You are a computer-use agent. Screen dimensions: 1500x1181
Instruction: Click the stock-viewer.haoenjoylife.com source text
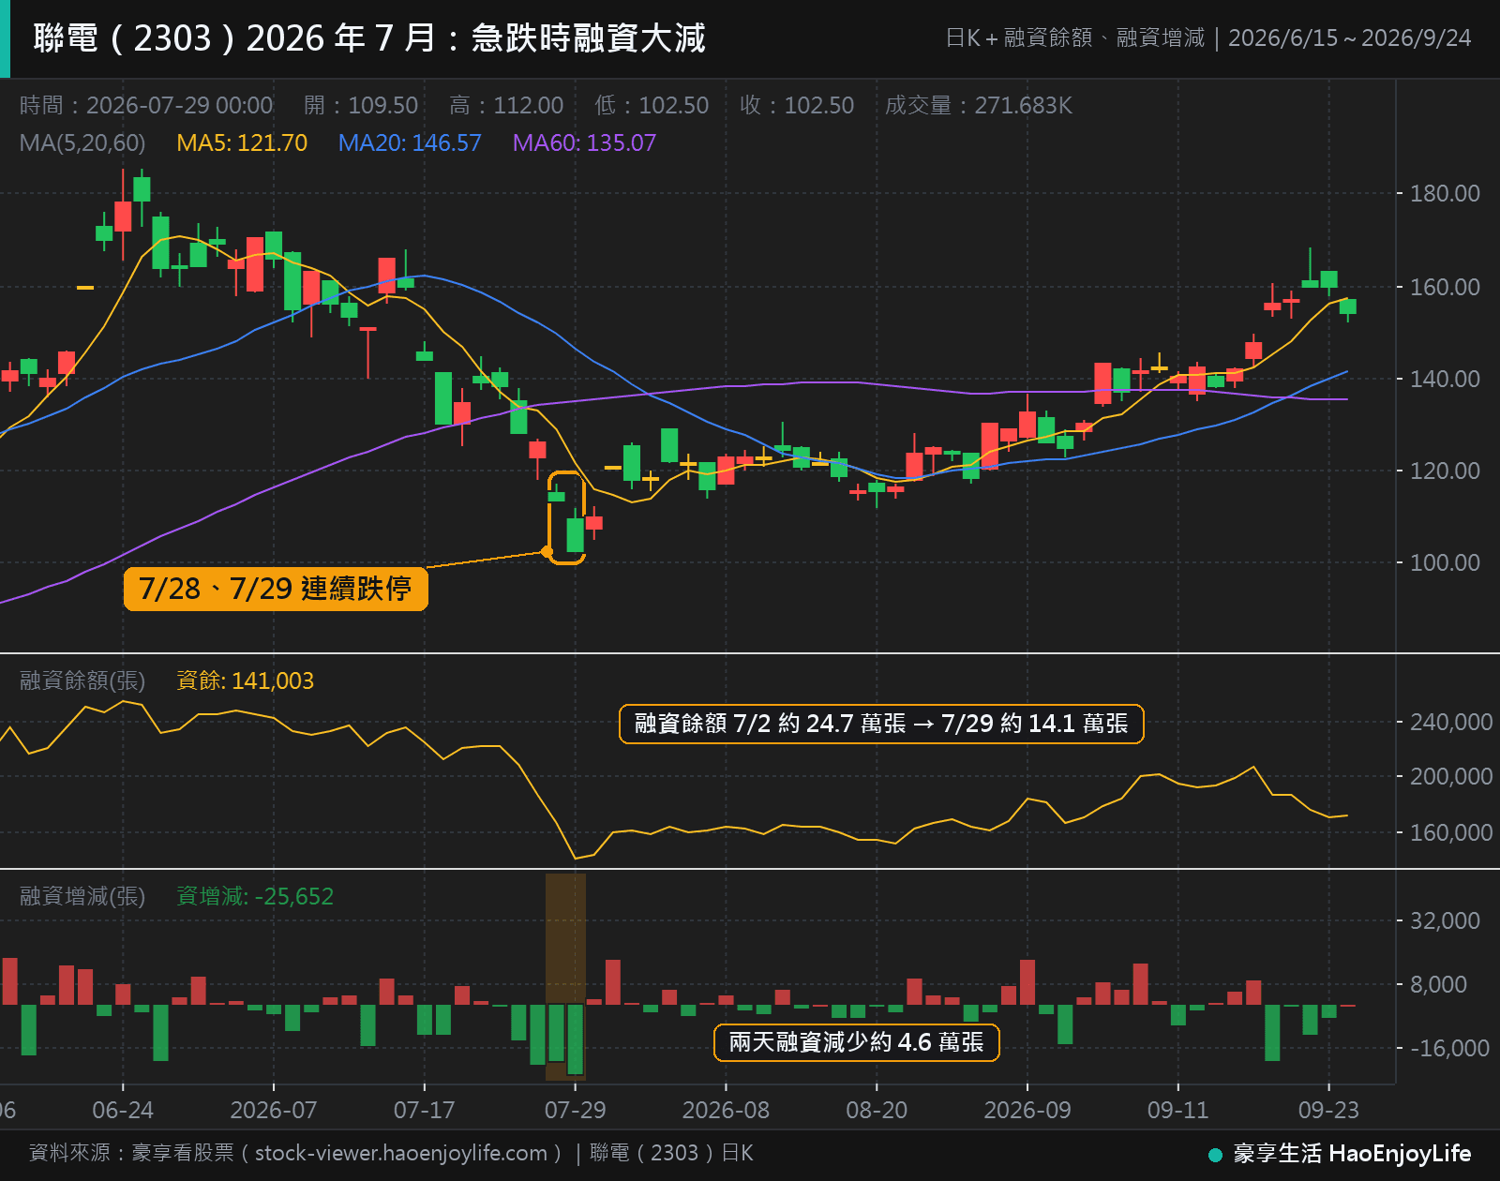[x=401, y=1153]
